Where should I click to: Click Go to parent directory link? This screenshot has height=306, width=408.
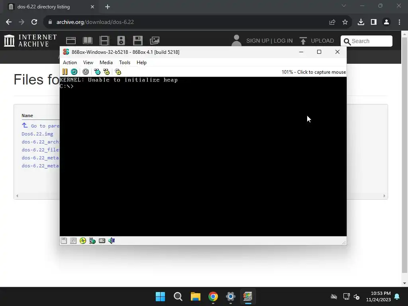point(41,126)
